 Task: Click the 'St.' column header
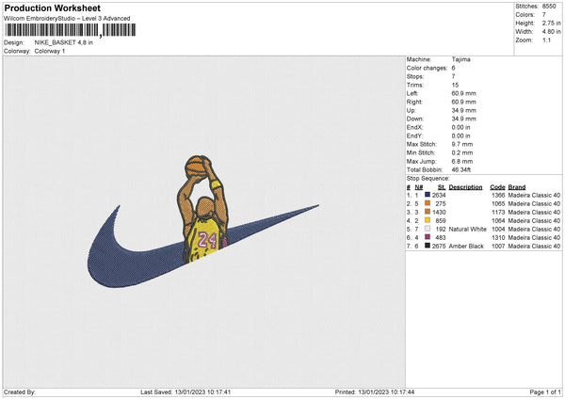click(442, 187)
